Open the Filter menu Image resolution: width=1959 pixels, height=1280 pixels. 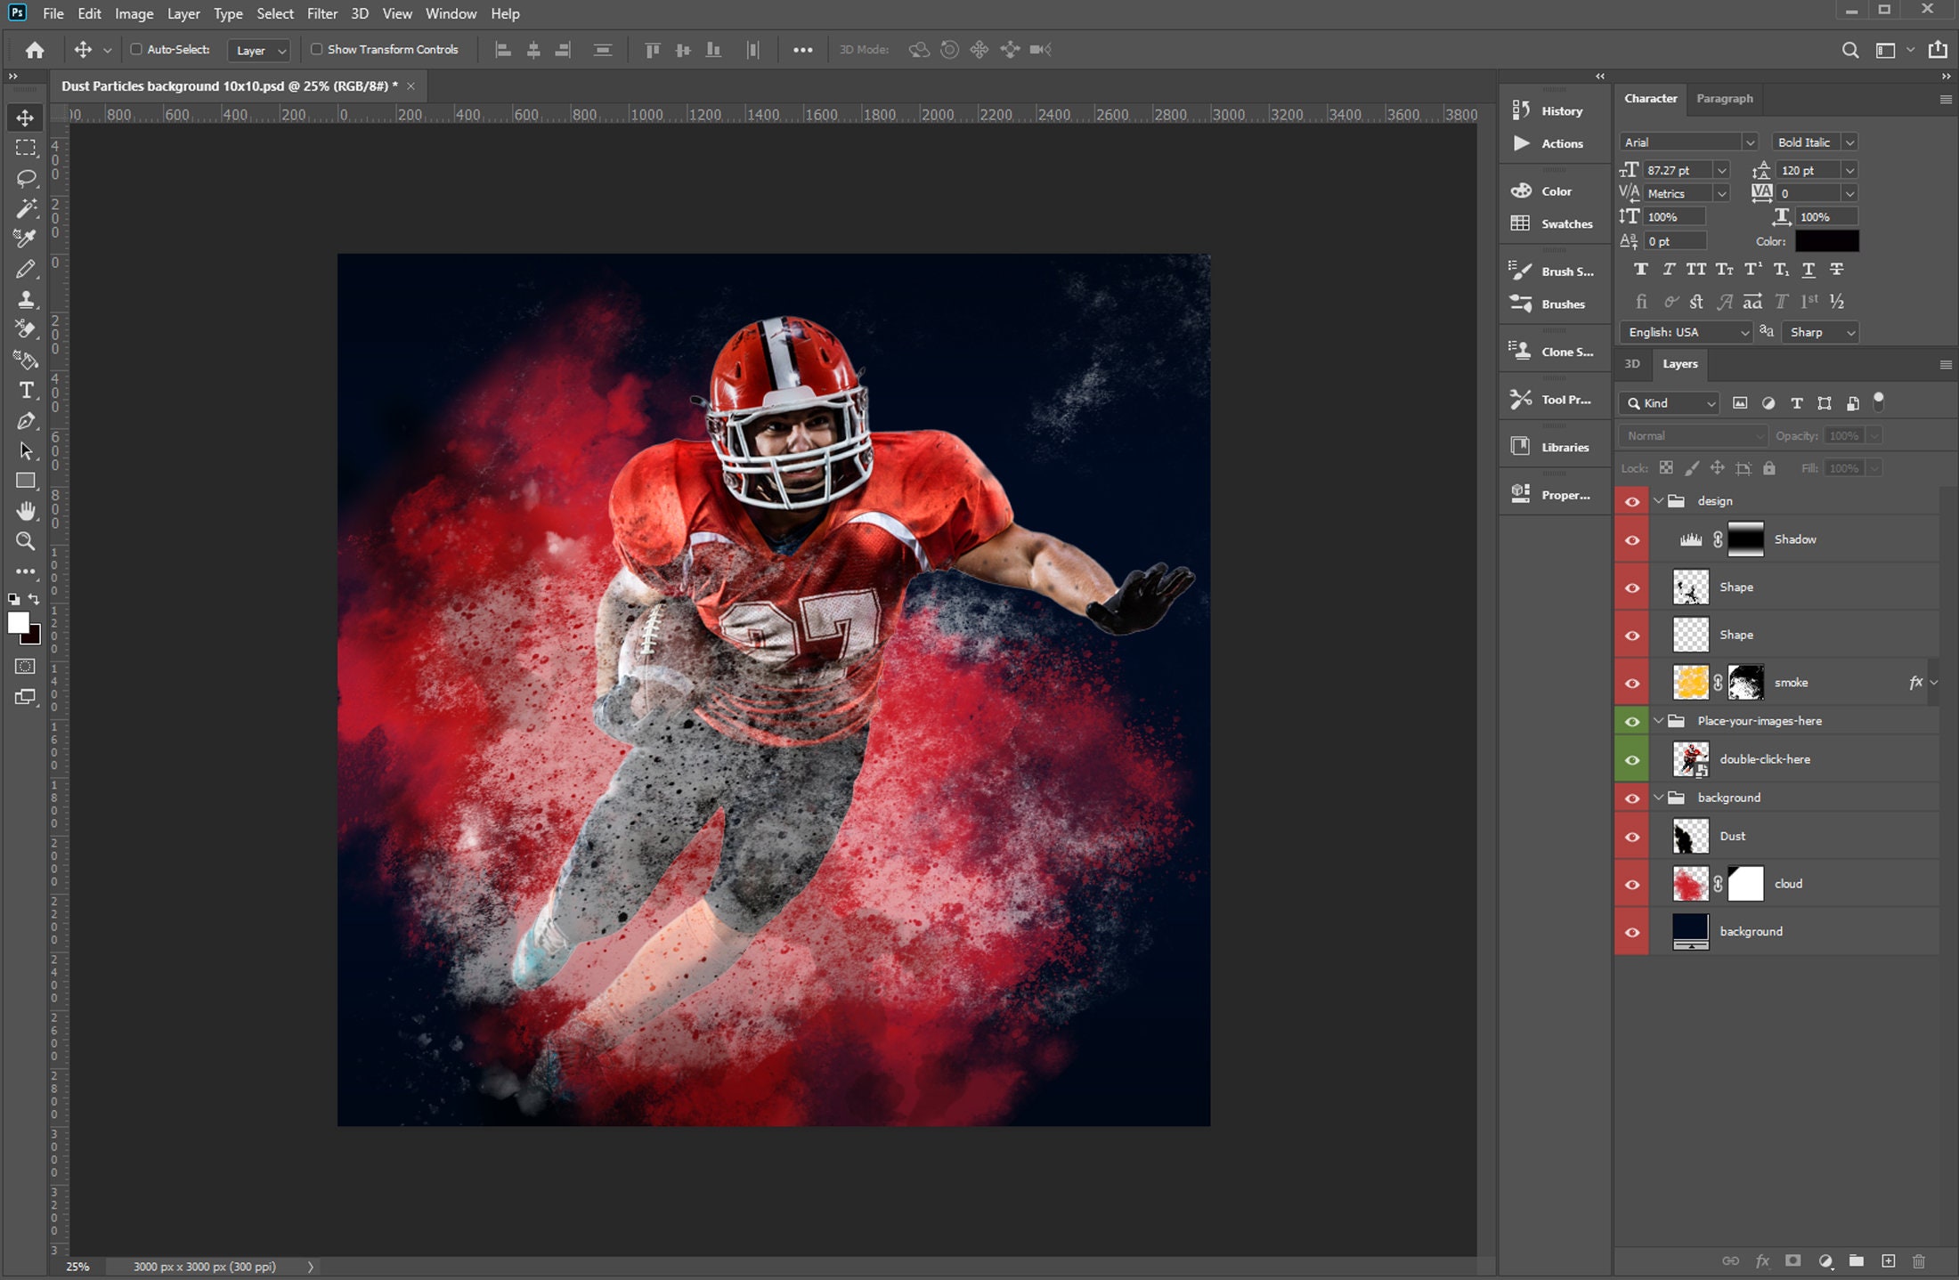[x=321, y=13]
